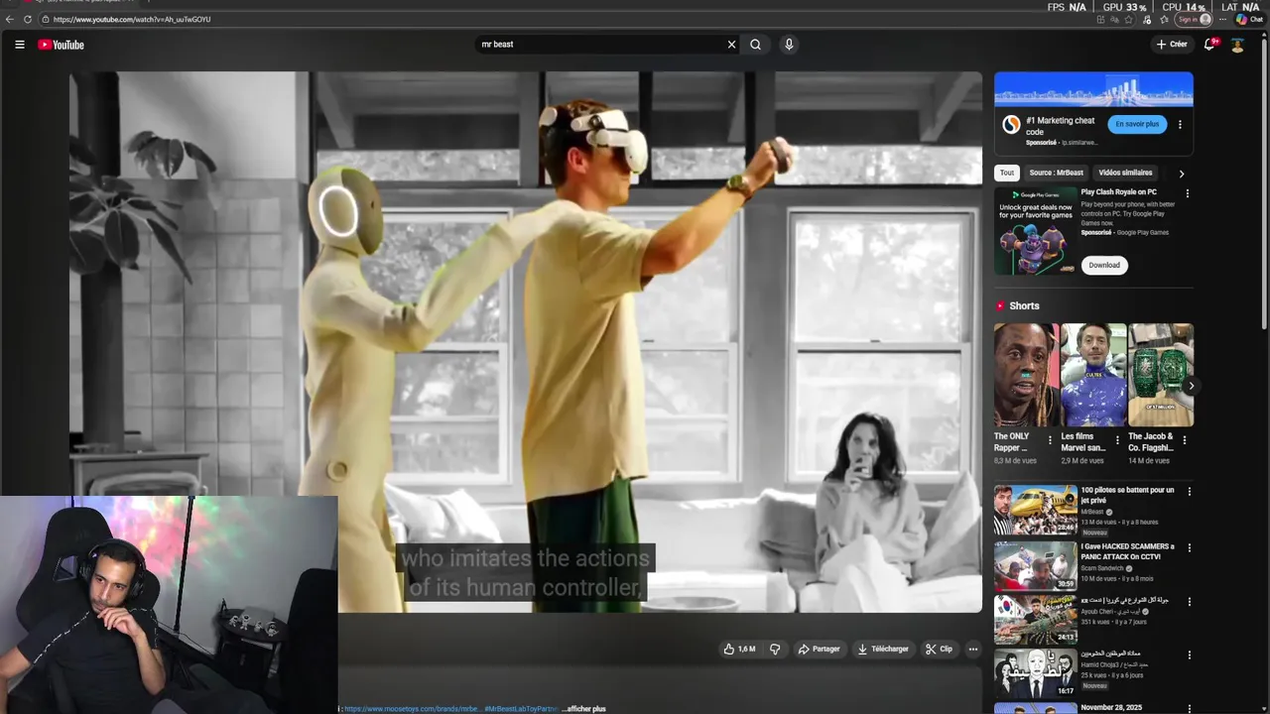Open browser settings and more menu

point(1223,20)
